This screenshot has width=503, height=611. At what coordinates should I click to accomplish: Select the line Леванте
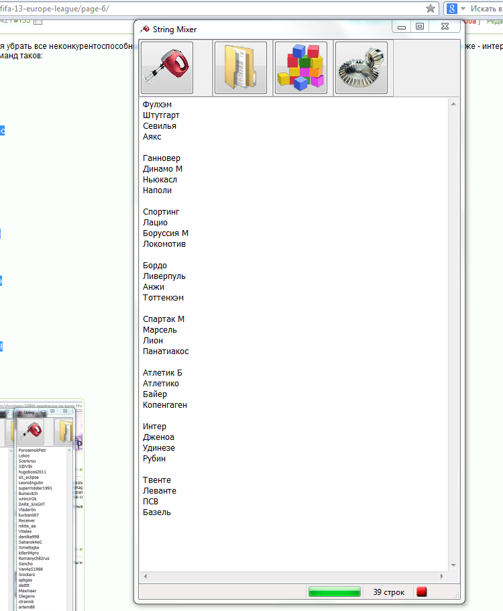coord(160,490)
